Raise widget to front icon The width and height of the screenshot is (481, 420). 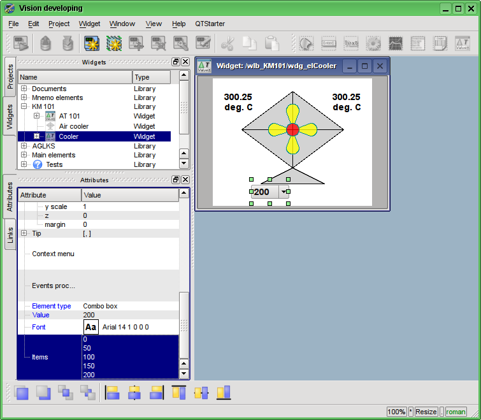22,393
